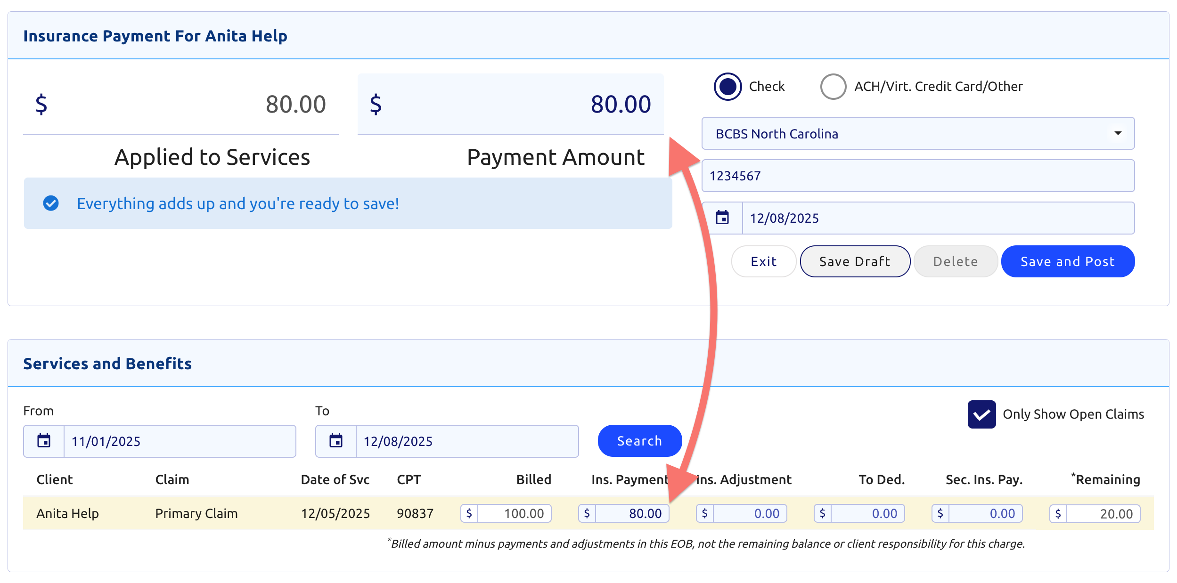Click Save and Post button
This screenshot has width=1177, height=583.
coord(1067,261)
